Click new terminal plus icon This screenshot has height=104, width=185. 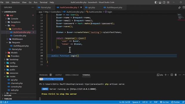166,75
